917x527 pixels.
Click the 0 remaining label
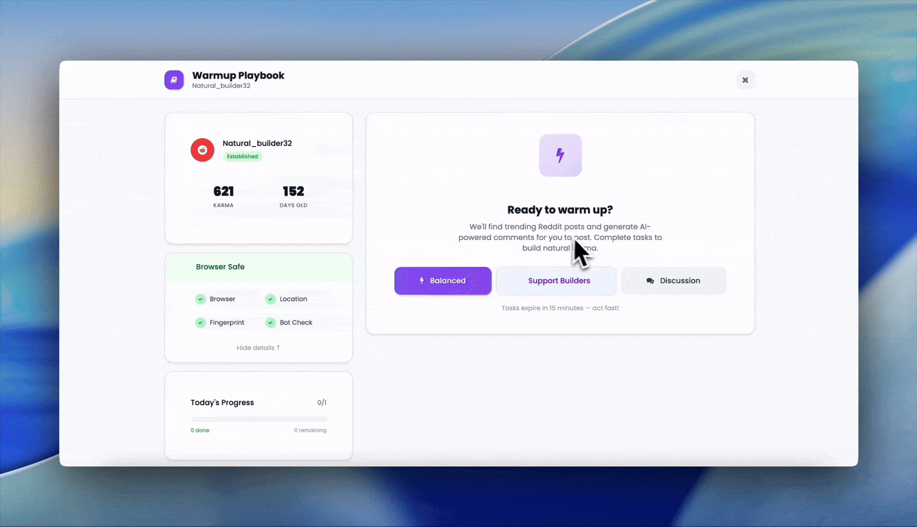point(310,430)
